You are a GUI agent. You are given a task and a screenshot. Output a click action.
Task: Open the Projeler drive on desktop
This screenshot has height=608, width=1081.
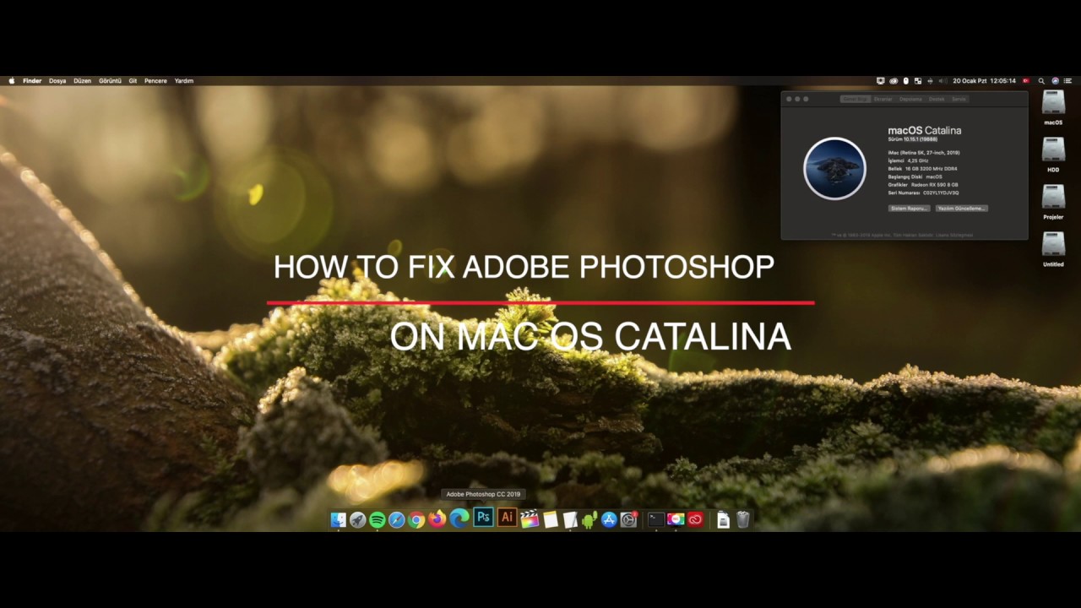(x=1053, y=197)
